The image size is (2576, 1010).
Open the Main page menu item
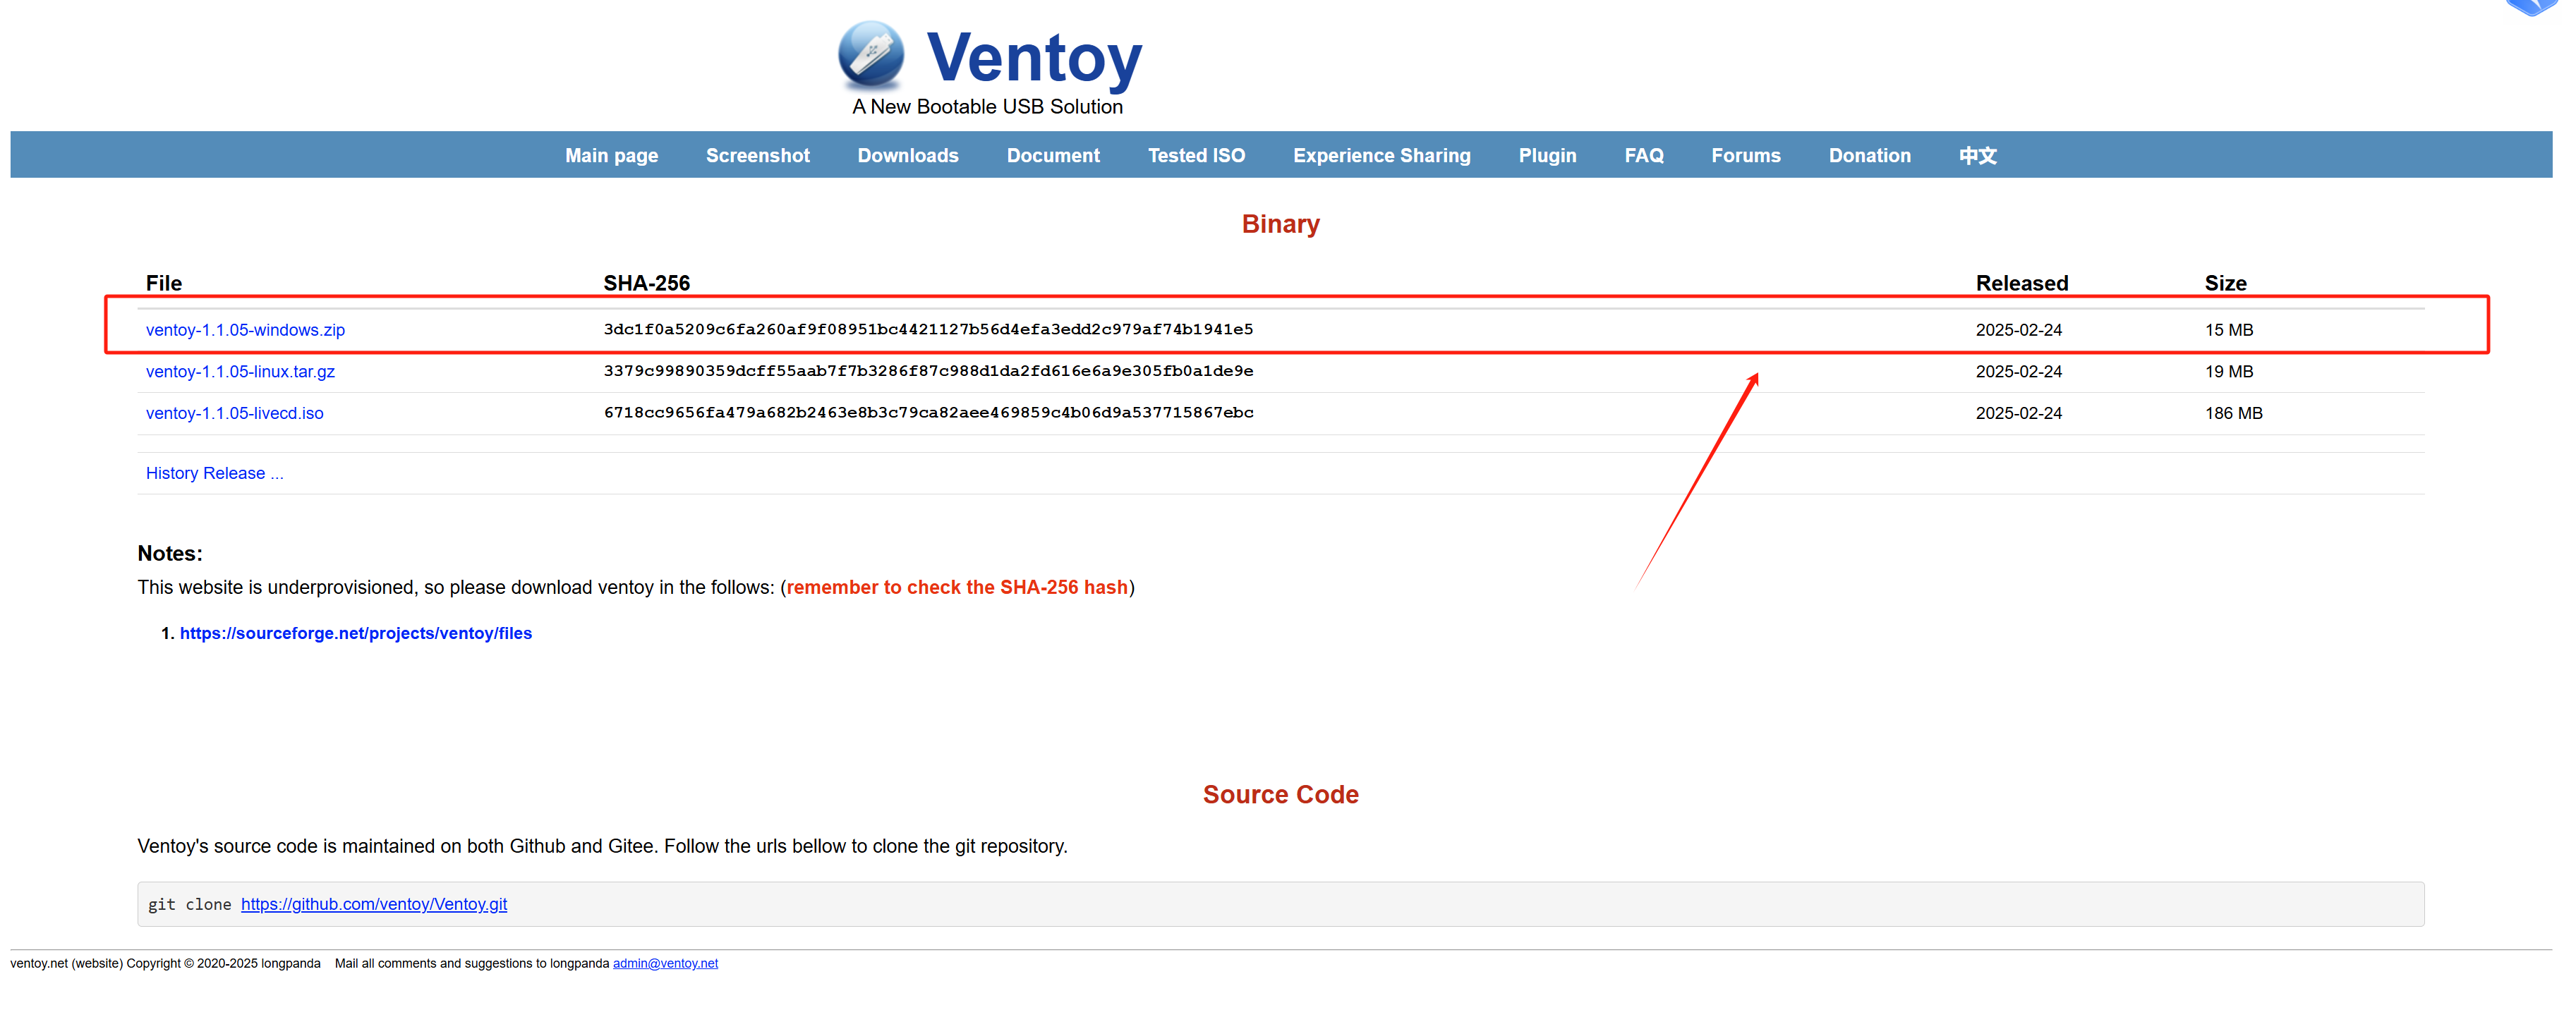click(x=611, y=156)
